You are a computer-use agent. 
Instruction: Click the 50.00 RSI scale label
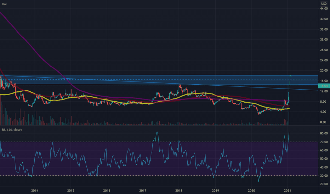tap(324, 159)
